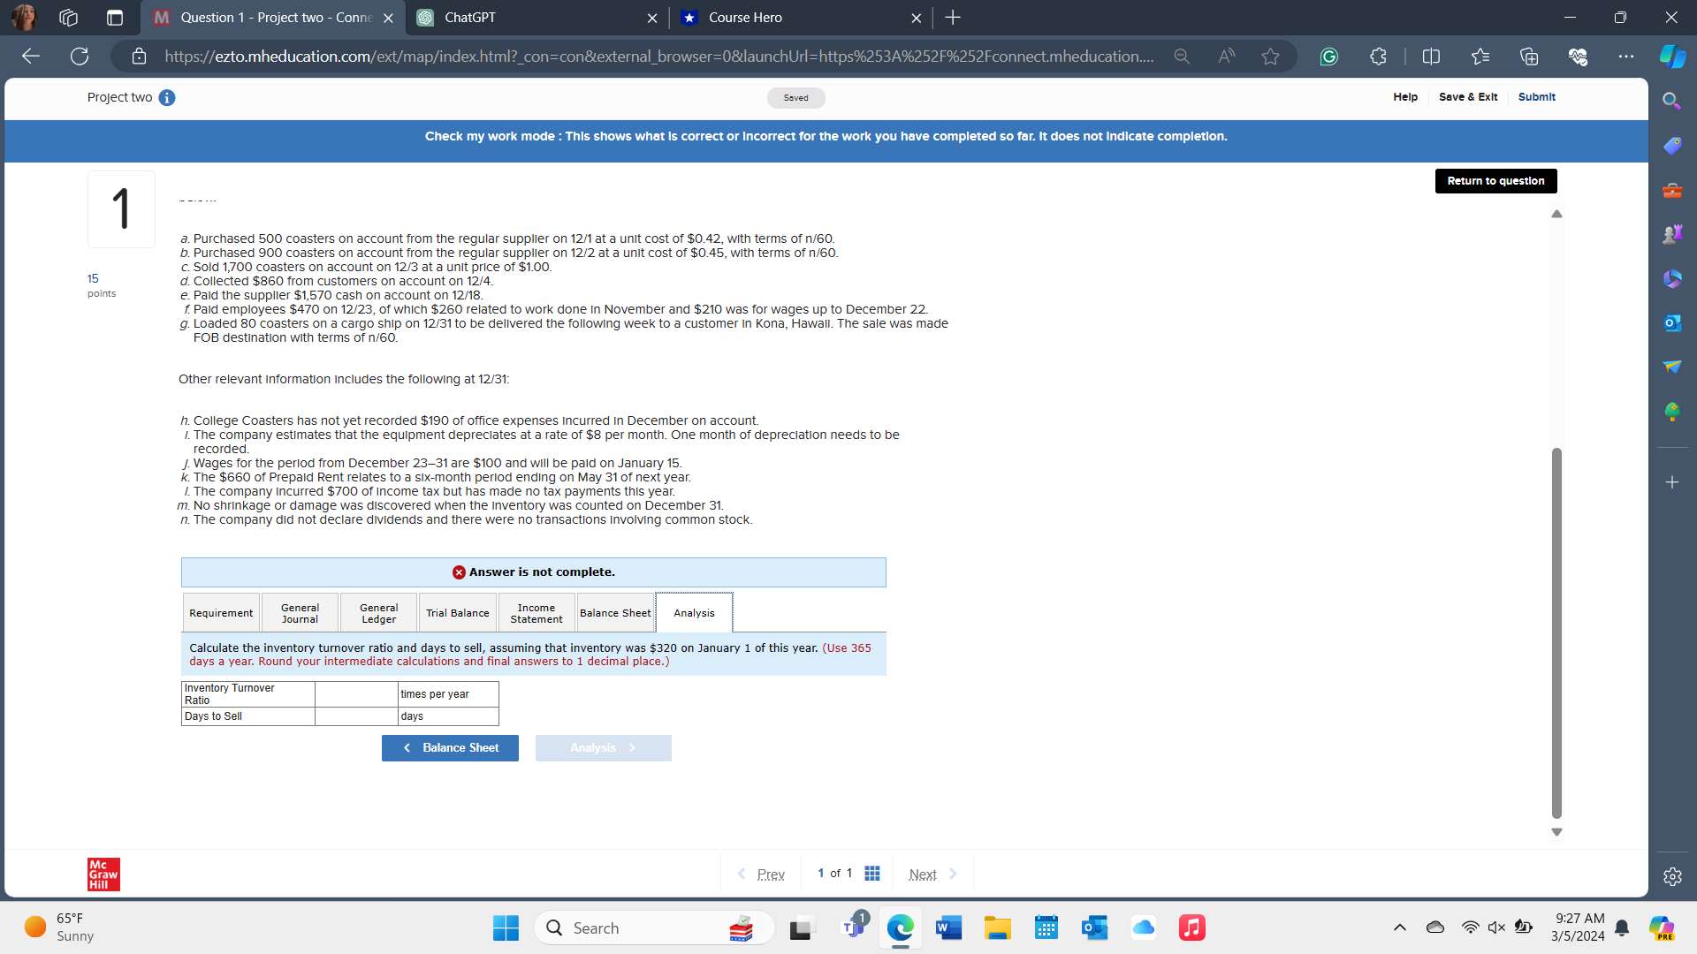
Task: Click the question panel vertical scrollbar
Action: (1556, 632)
